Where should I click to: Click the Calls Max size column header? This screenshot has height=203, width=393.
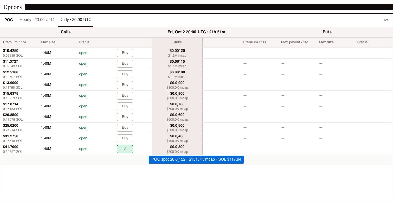(x=48, y=42)
